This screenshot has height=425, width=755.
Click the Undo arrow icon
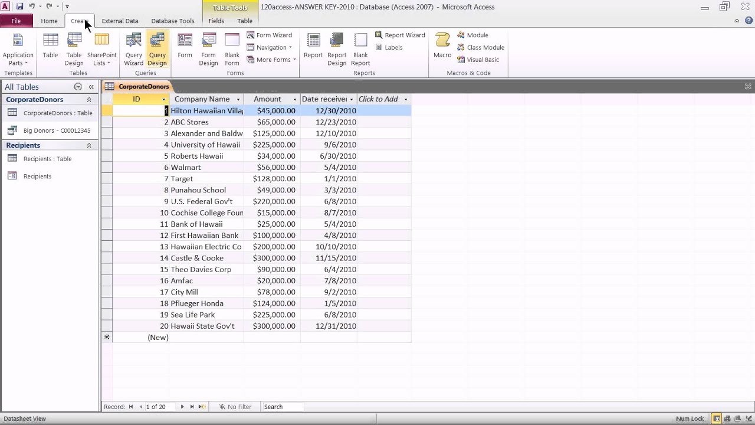pyautogui.click(x=32, y=6)
